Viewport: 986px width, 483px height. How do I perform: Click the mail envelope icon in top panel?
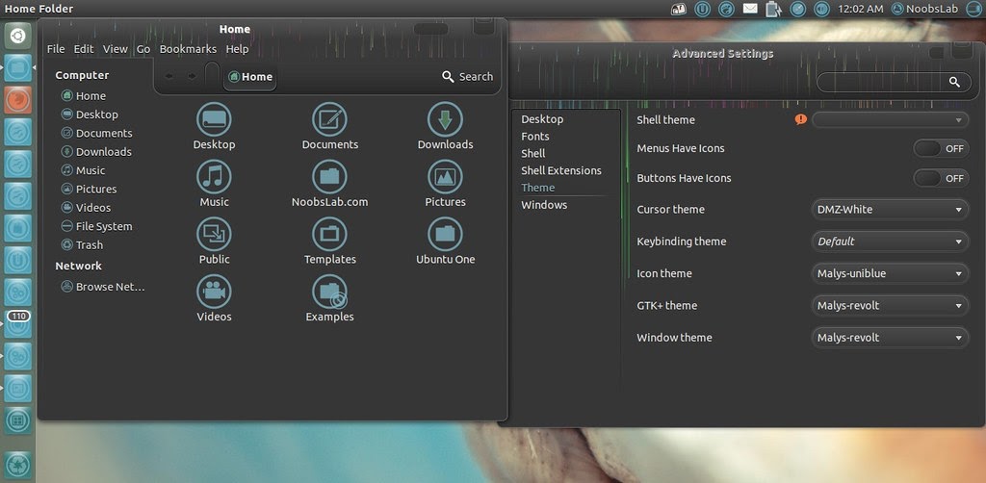tap(750, 9)
